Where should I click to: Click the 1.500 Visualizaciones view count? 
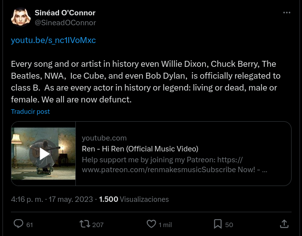(x=134, y=199)
